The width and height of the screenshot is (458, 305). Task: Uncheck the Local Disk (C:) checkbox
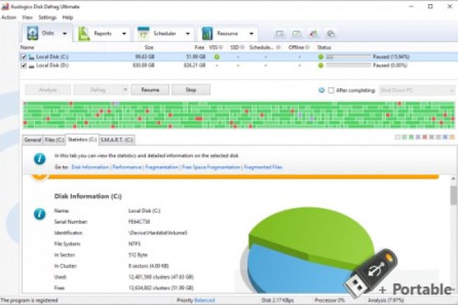[x=25, y=56]
